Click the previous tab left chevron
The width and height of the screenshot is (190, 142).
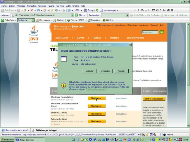coord(135,10)
